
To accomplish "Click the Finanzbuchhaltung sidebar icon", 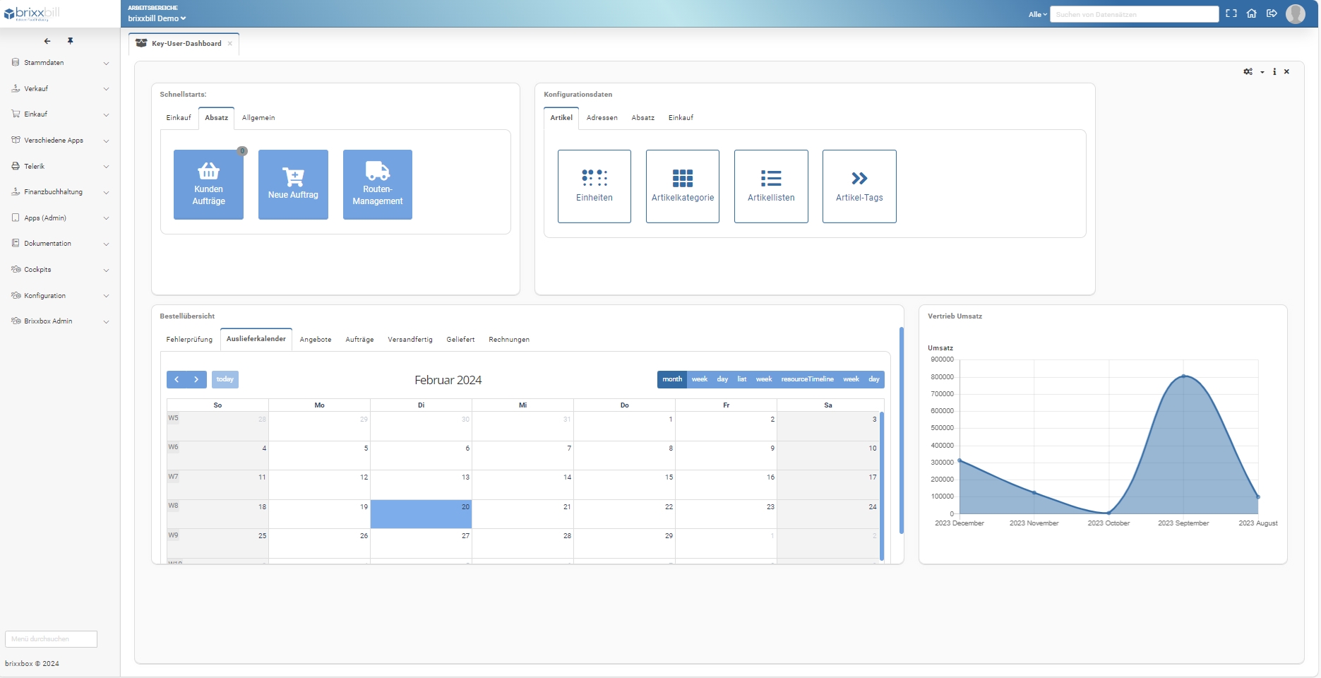I will pyautogui.click(x=16, y=191).
